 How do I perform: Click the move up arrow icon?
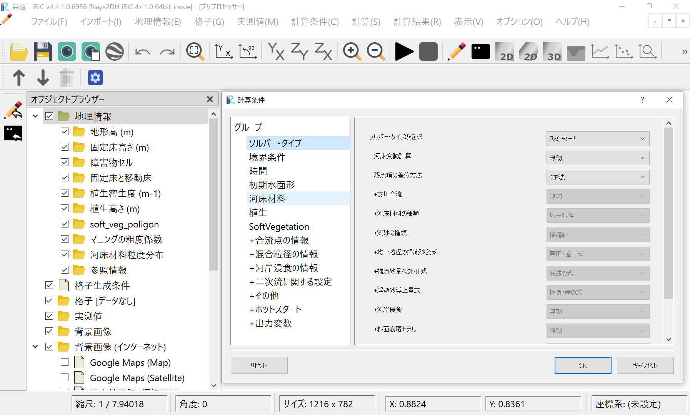[x=19, y=78]
